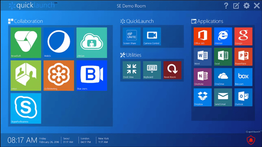
Task: Launch Internet Explorer tile
Action: point(223,36)
